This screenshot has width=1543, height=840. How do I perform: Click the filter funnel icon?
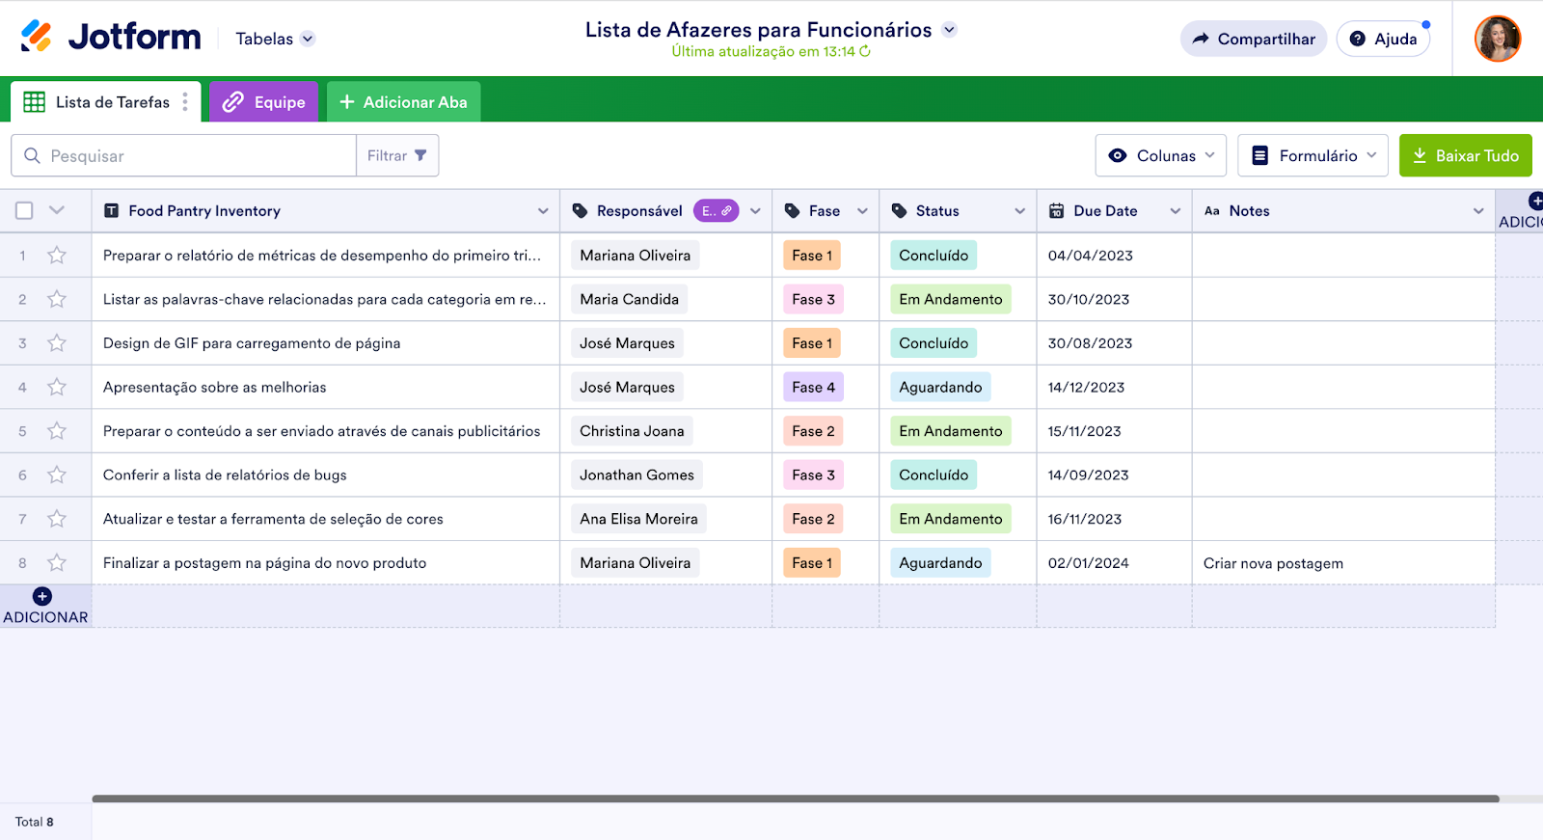420,155
